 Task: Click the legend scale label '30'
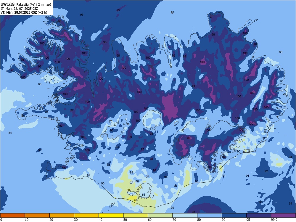76,220
